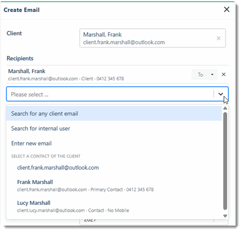Remove Marshall, Frank from recipients
The image size is (242, 232).
click(x=223, y=74)
